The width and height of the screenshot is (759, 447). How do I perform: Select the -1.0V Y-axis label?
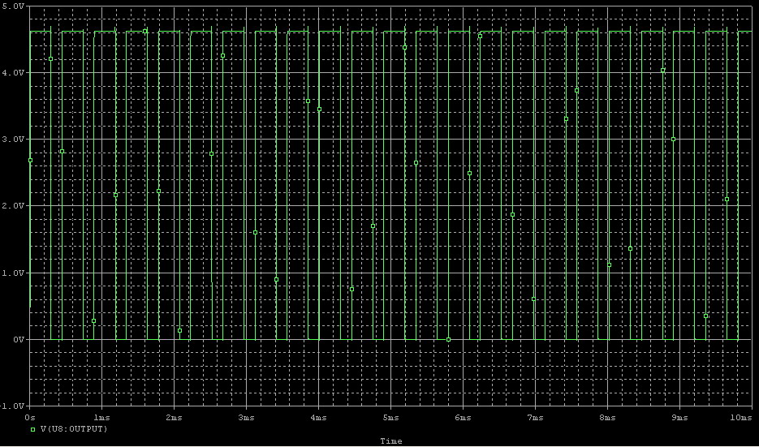pyautogui.click(x=11, y=406)
